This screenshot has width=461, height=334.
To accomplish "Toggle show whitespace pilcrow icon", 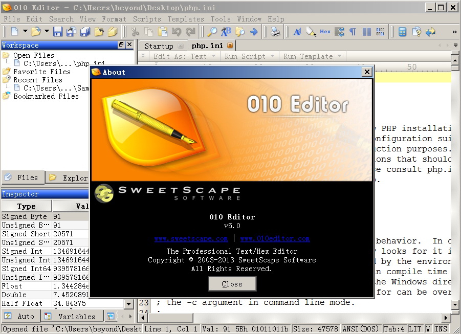I will pyautogui.click(x=353, y=32).
